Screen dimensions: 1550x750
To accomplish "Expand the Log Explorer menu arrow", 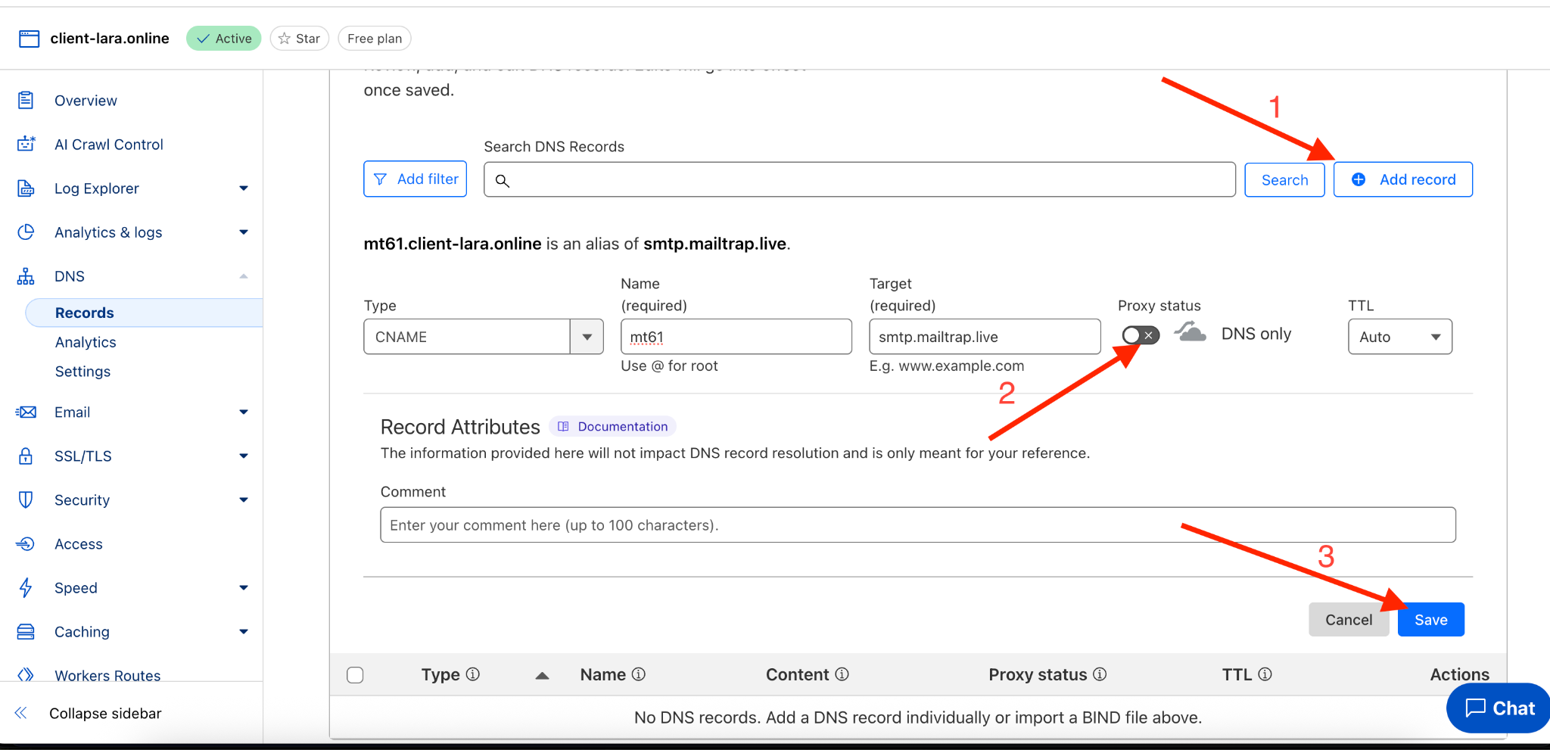I will pos(243,188).
